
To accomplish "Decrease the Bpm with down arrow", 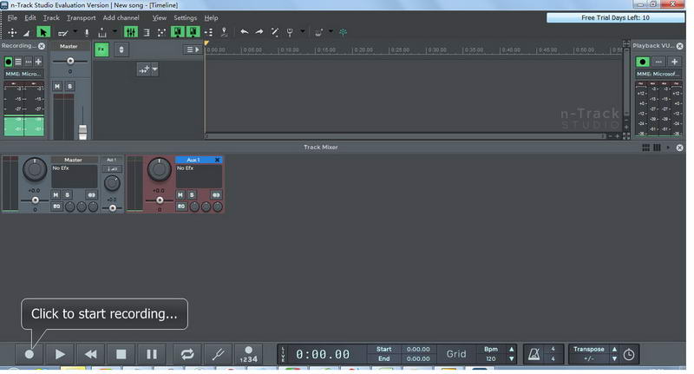I will (511, 359).
